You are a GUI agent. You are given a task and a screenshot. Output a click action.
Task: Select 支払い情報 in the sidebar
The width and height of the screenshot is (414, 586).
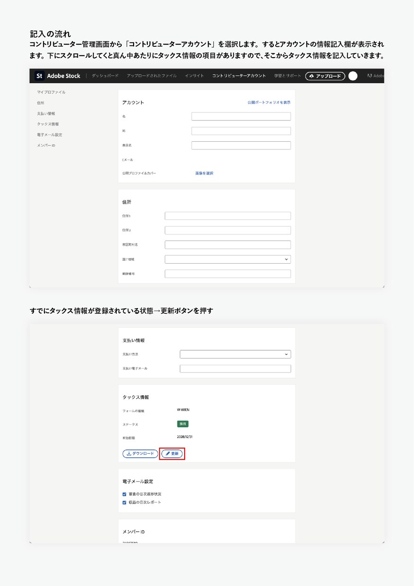tap(46, 113)
